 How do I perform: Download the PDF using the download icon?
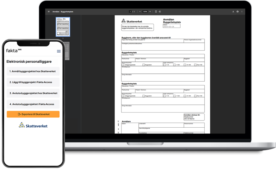pyautogui.click(x=233, y=11)
